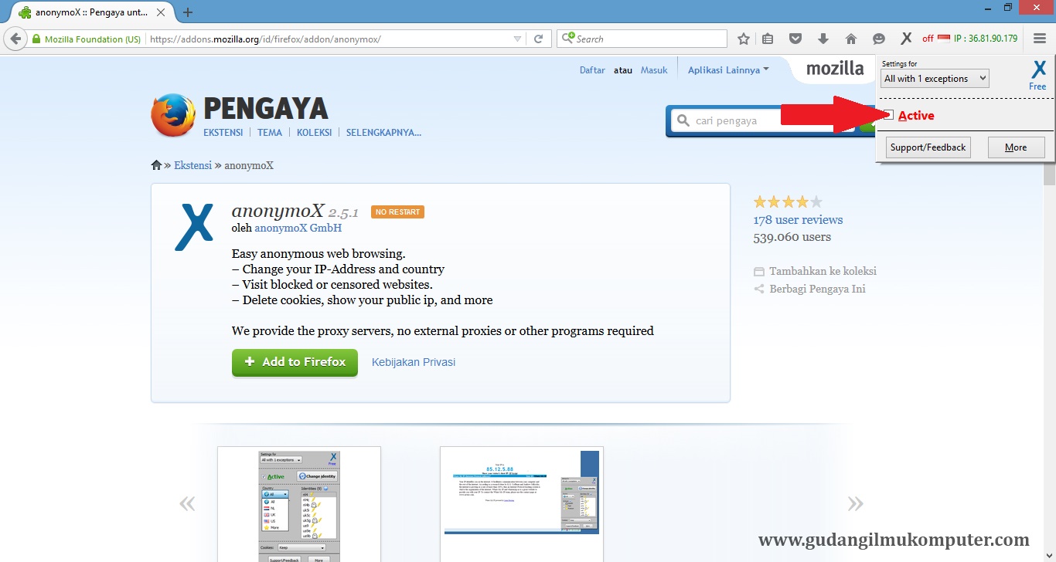Click the Ekstensi breadcrumb link
1056x562 pixels.
[192, 165]
